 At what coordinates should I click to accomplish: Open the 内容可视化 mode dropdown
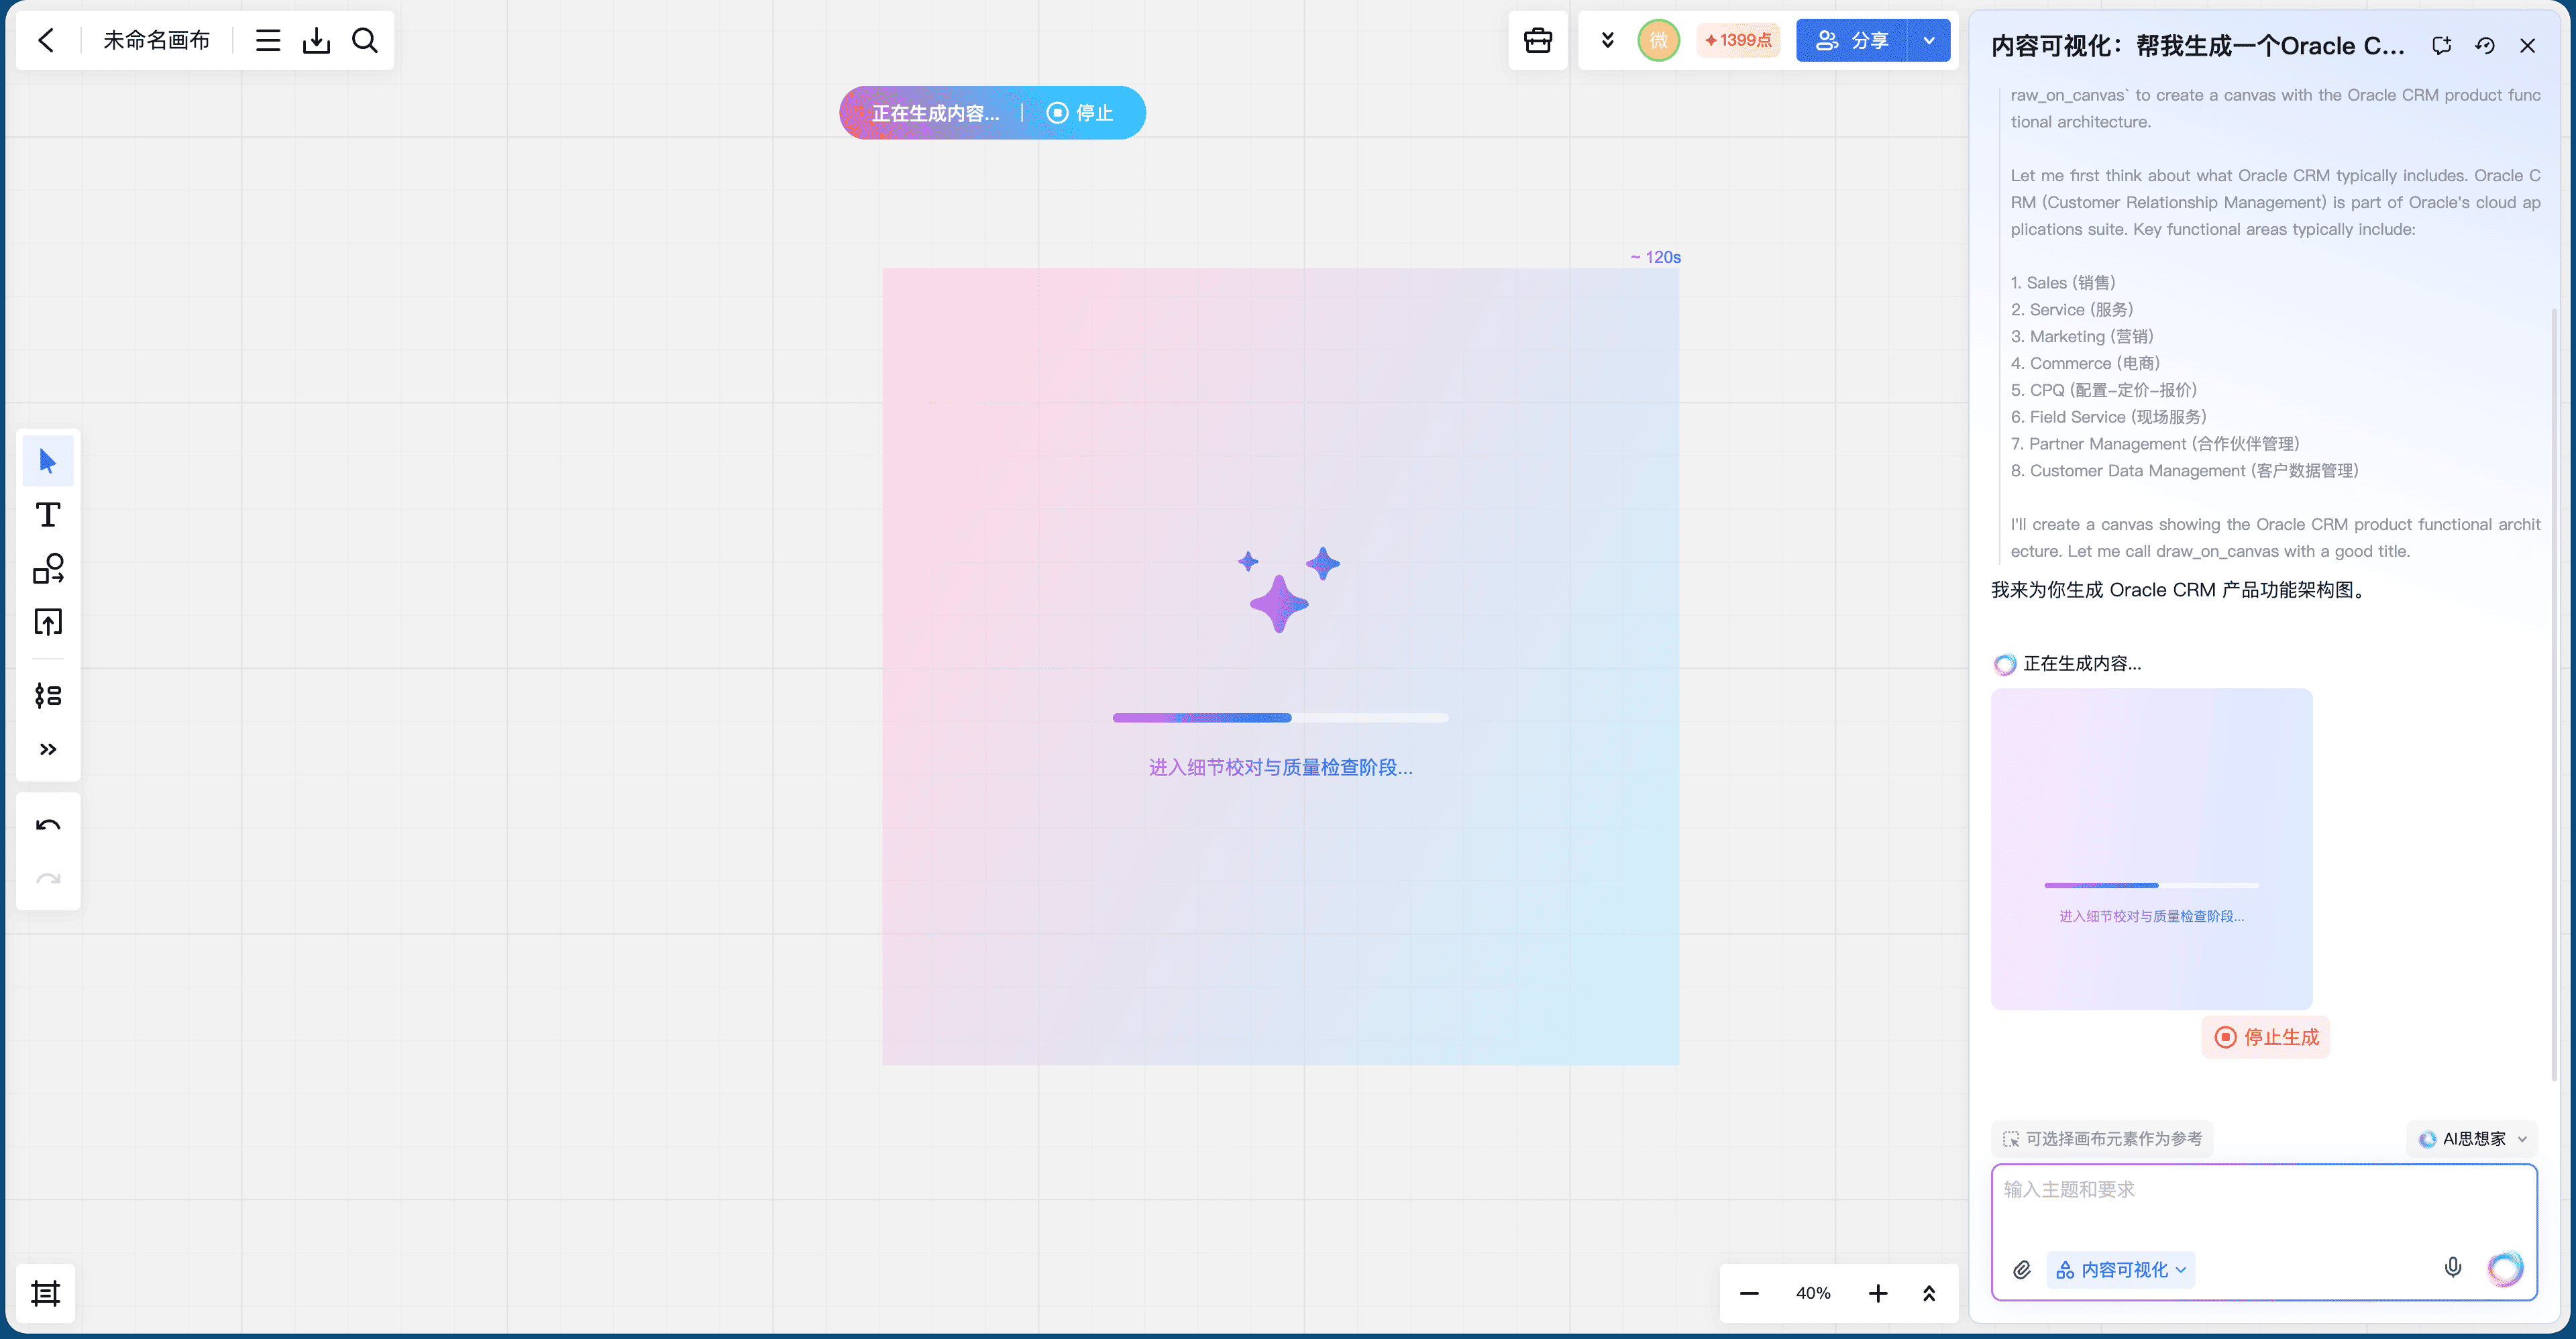point(2121,1269)
